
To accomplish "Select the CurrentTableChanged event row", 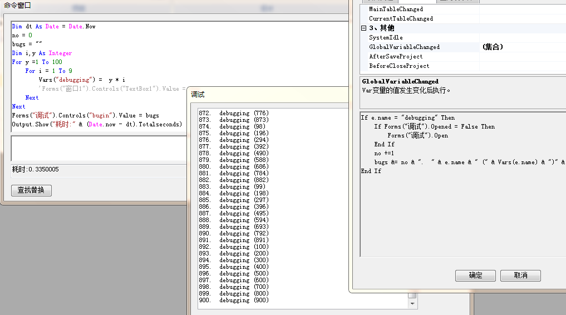I will pos(401,18).
